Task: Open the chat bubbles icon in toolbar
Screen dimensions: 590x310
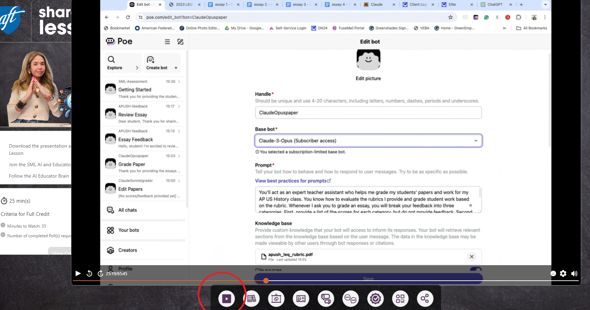Action: (x=350, y=299)
